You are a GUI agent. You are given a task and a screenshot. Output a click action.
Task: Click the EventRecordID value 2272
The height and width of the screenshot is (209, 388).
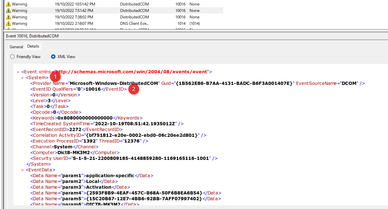(x=75, y=129)
